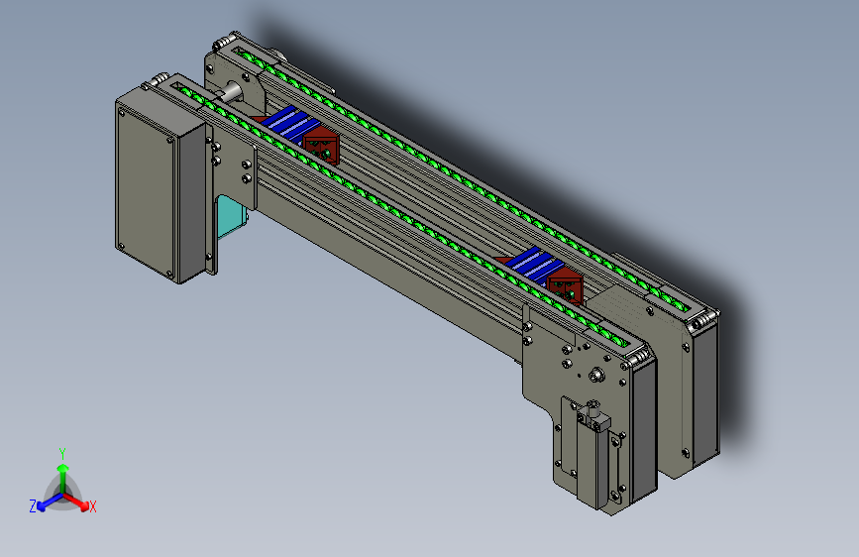Select the drive shaft at the upper-left end
Image resolution: width=859 pixels, height=557 pixels.
(230, 91)
